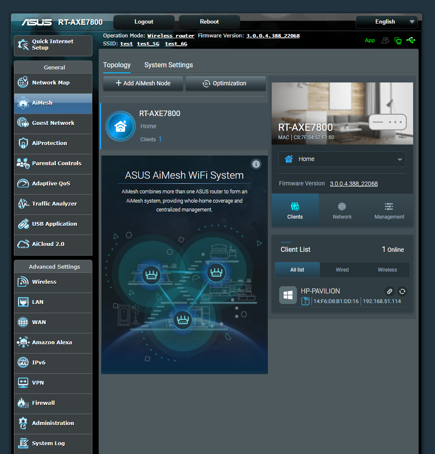Click the Windows device icon for HP-PAVILION
Screen dimensions: 435x454
point(288,295)
